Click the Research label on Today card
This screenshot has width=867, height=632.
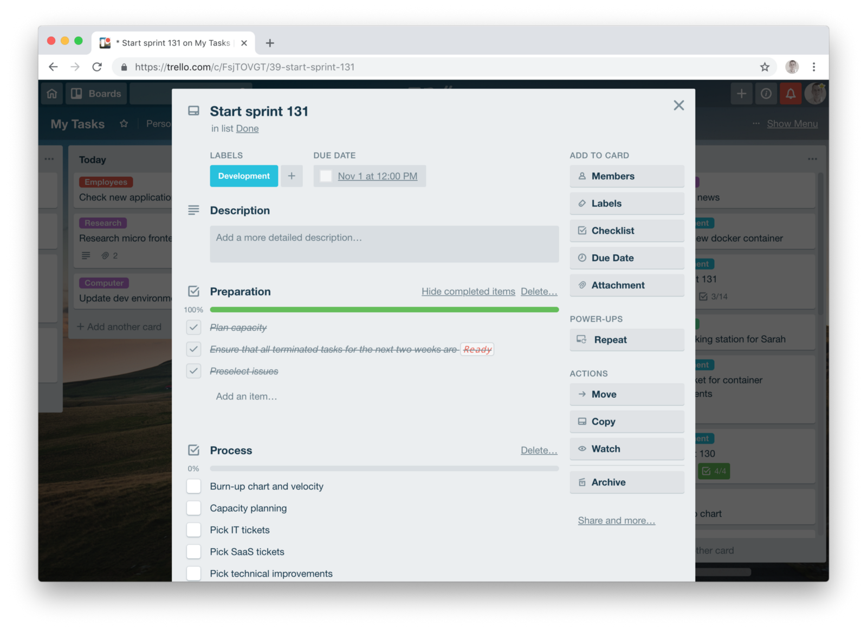click(x=103, y=223)
